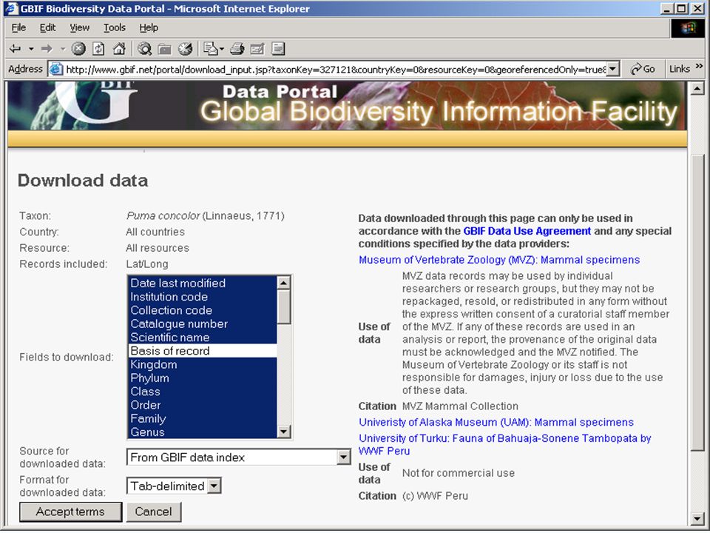Viewport: 710px width, 533px height.
Task: Select 'Family' in fields list
Action: (203, 419)
